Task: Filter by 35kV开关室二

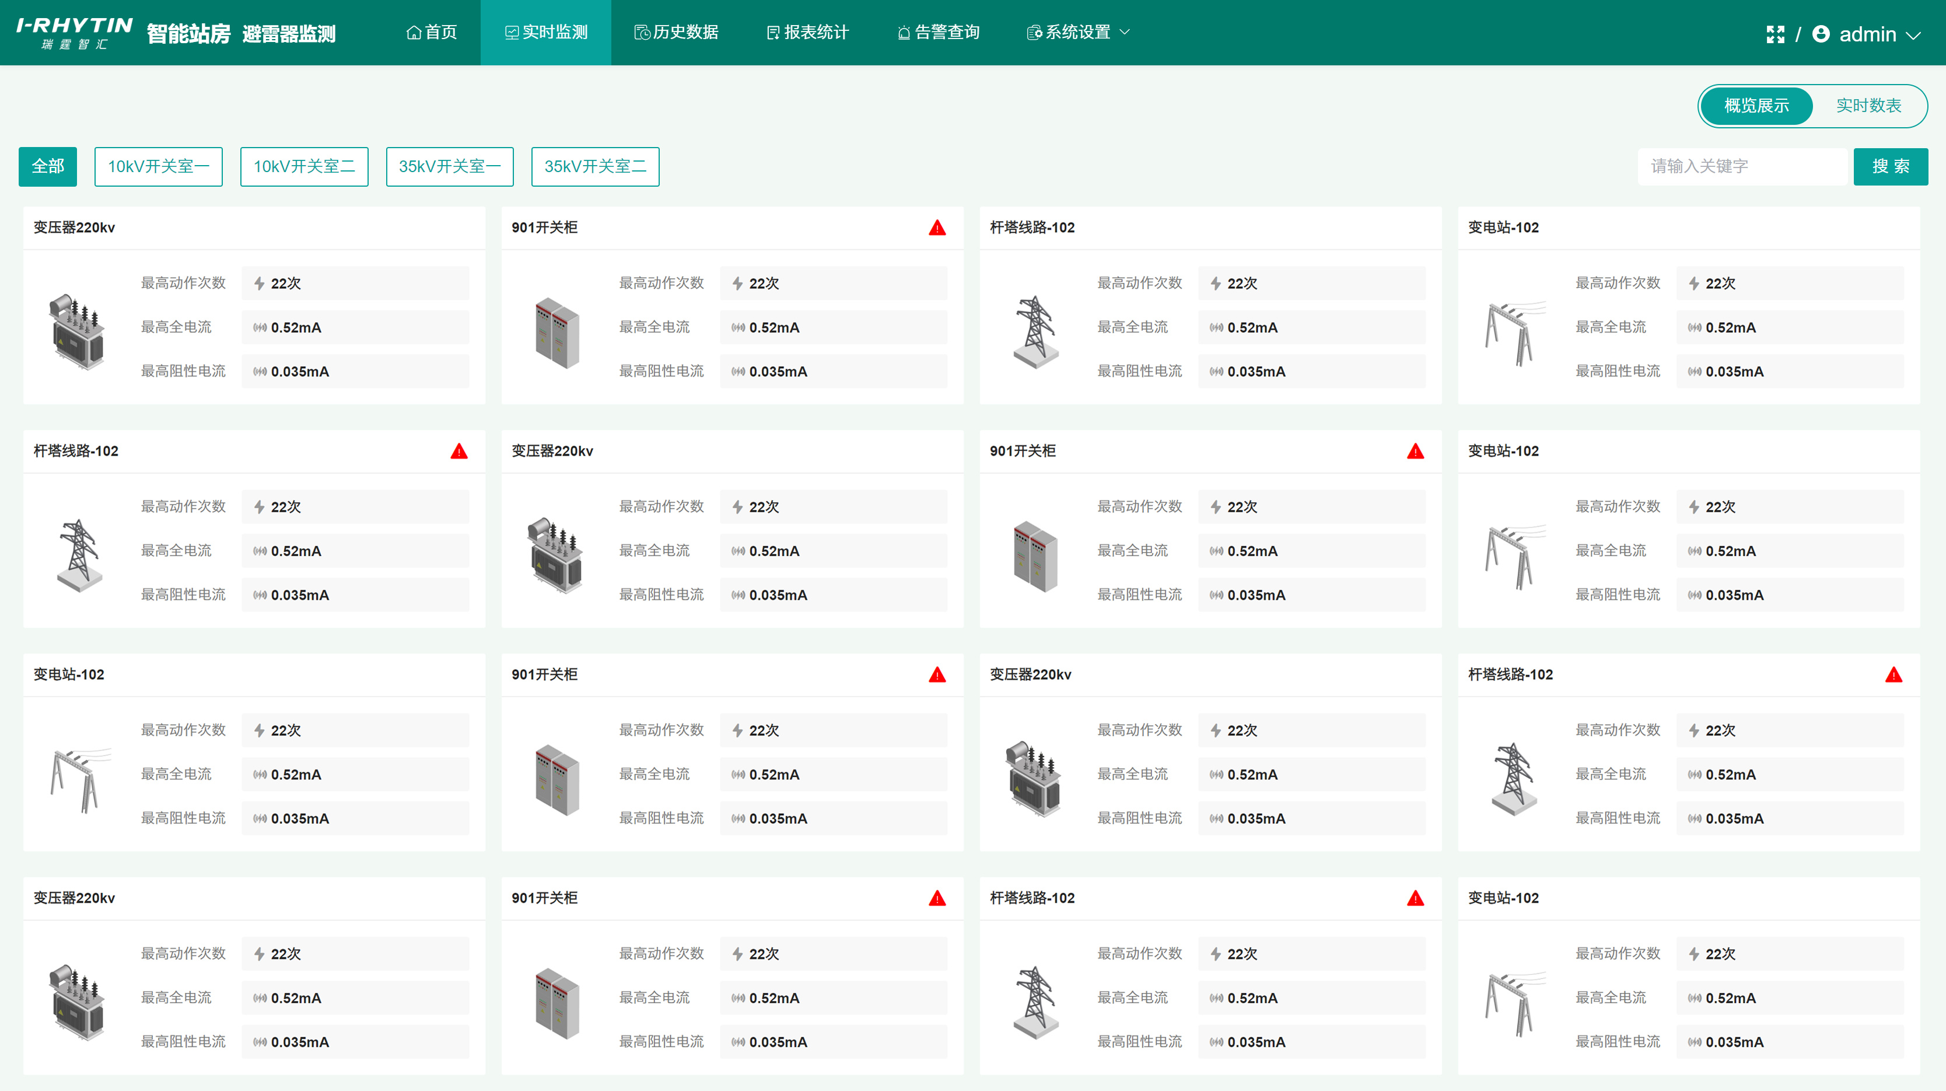Action: click(x=595, y=166)
